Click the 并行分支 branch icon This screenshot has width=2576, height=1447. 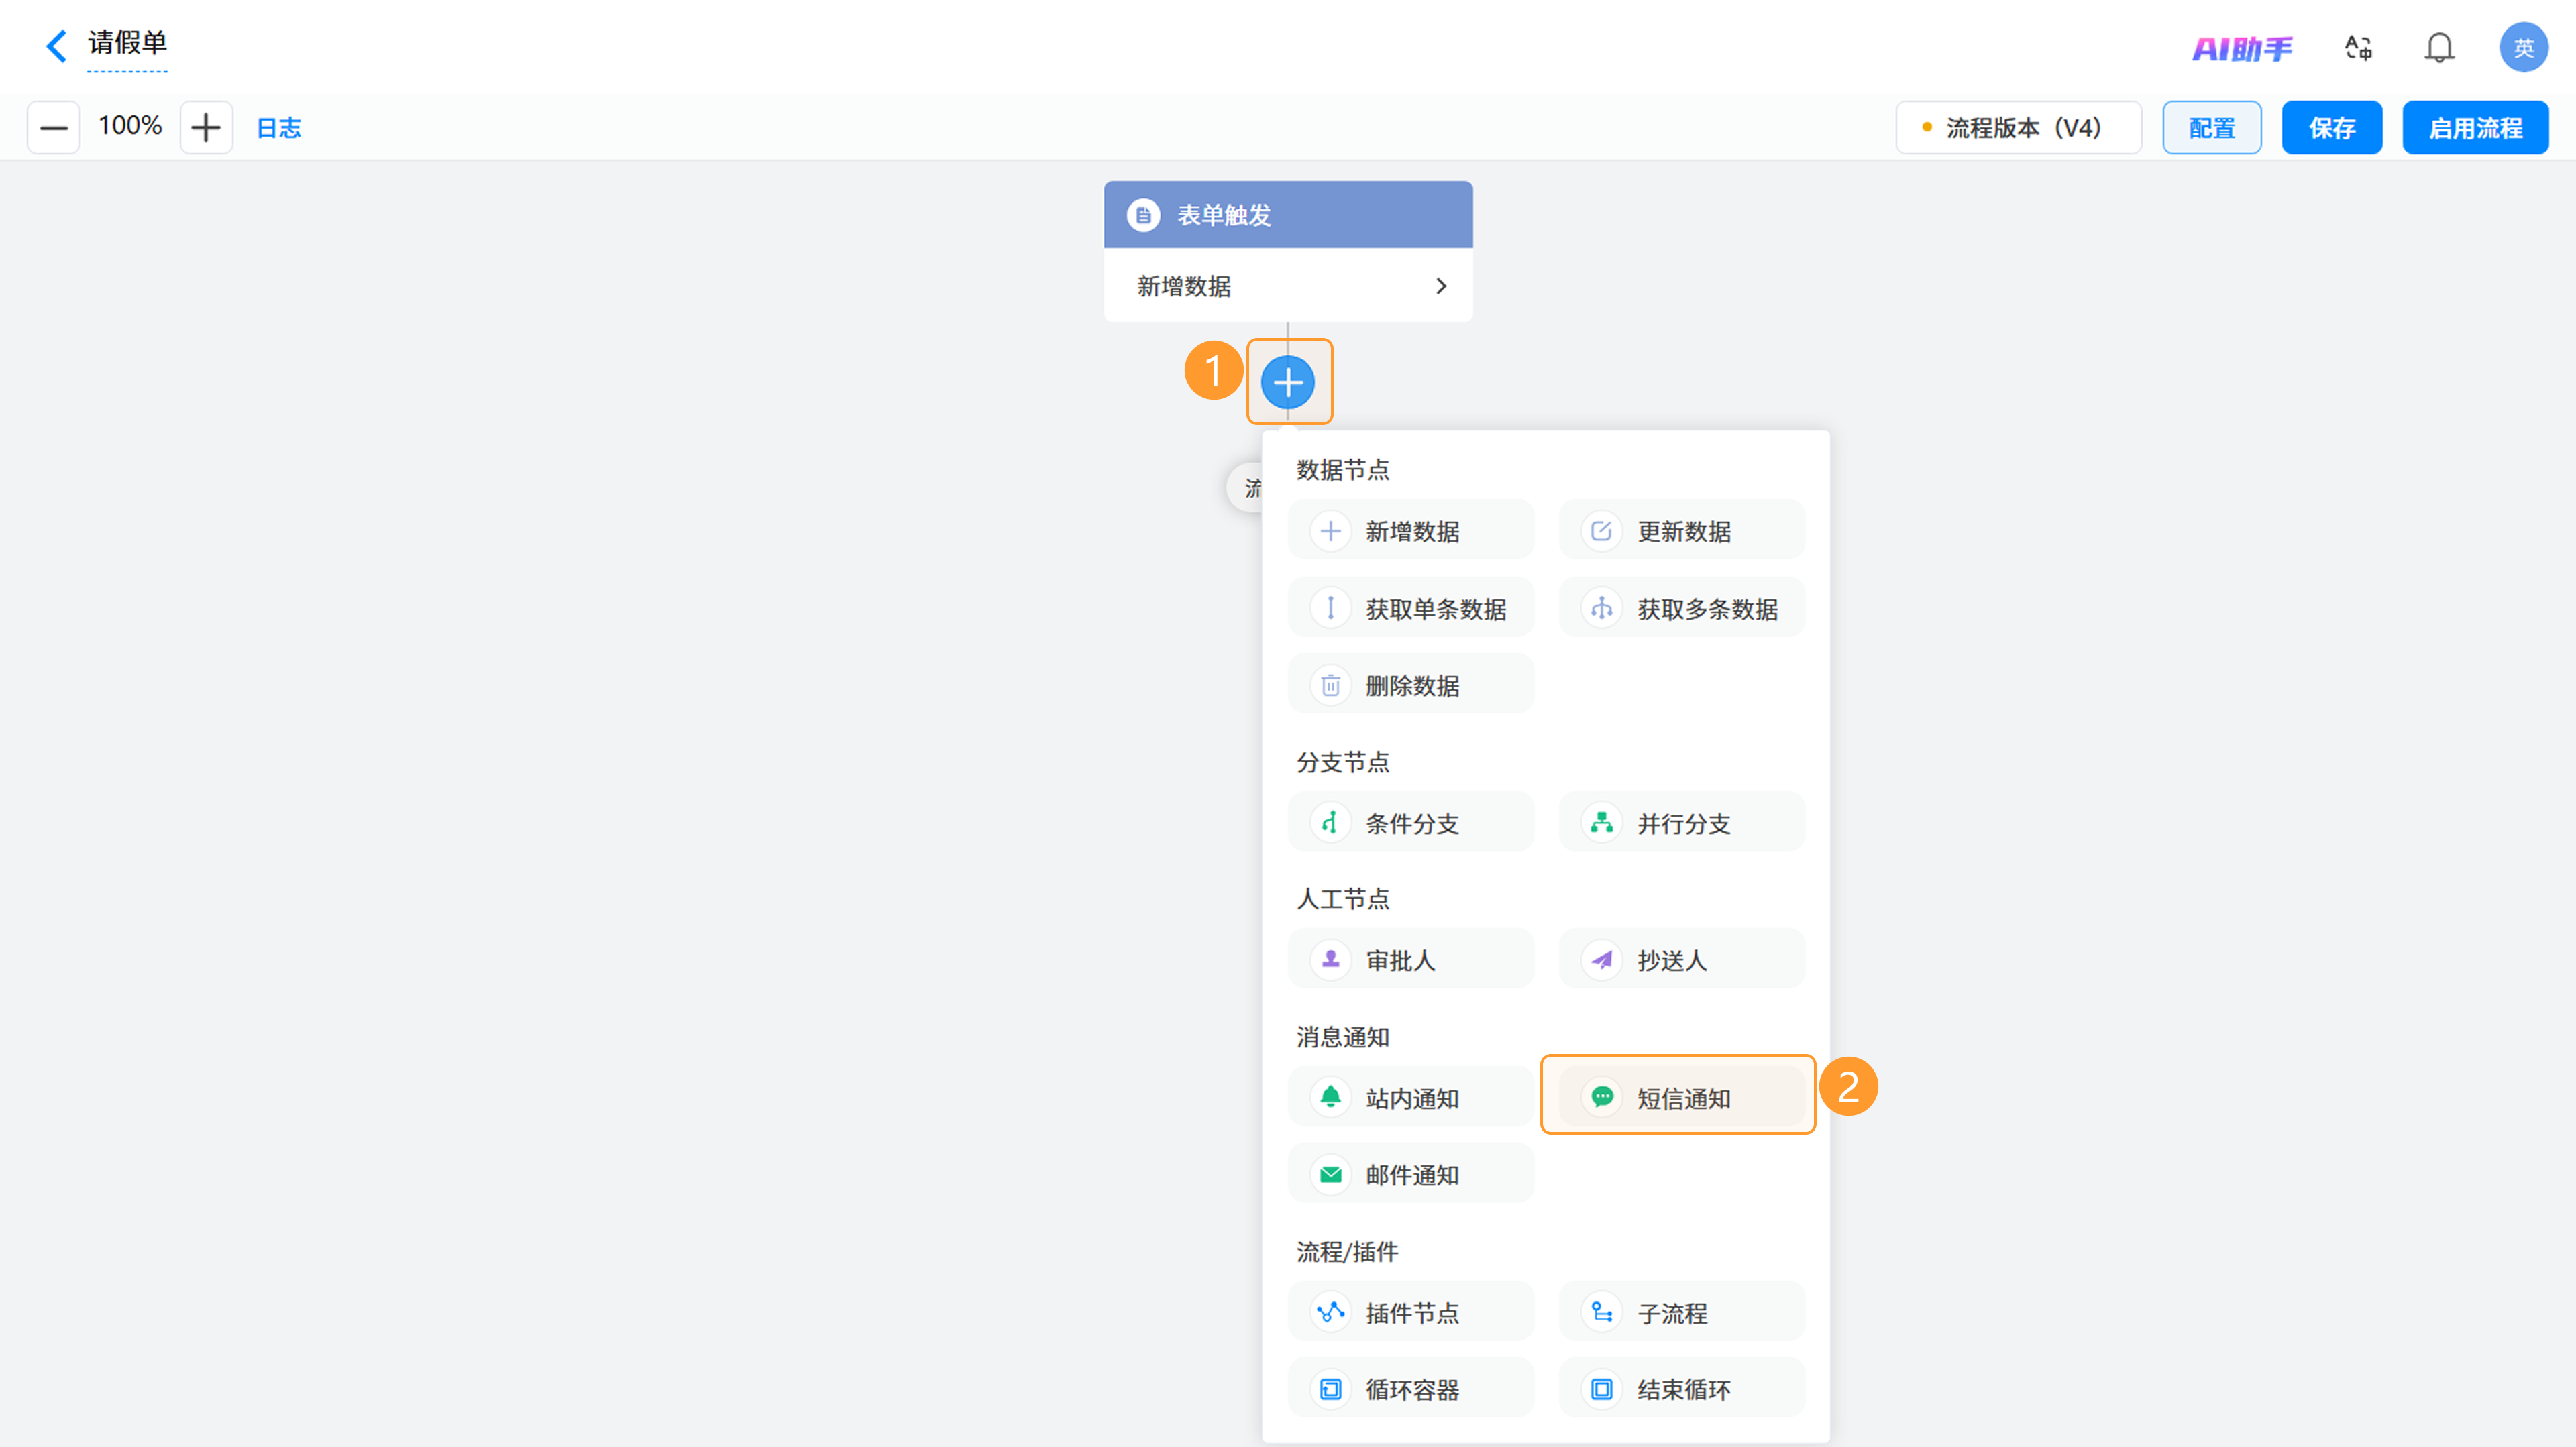pos(1601,823)
